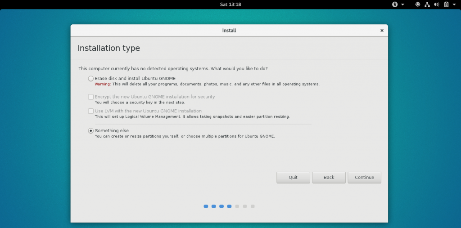This screenshot has height=228, width=461.
Task: Click the wired network icon in top bar
Action: tap(427, 4)
